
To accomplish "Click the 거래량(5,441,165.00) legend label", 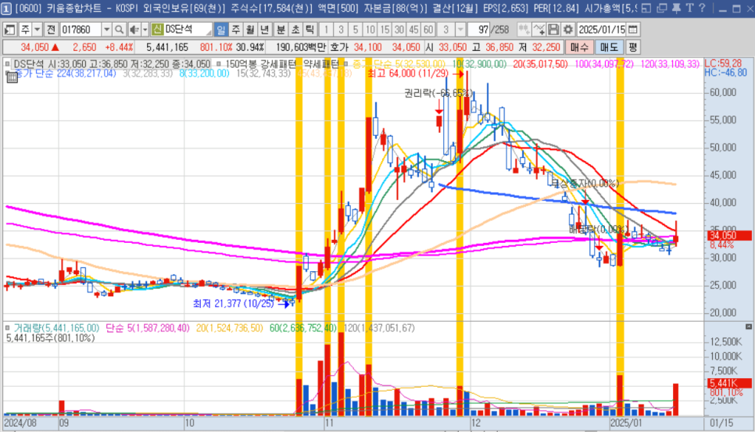I will click(x=55, y=328).
